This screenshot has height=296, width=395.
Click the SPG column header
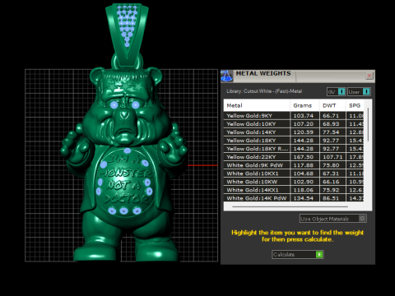point(355,105)
